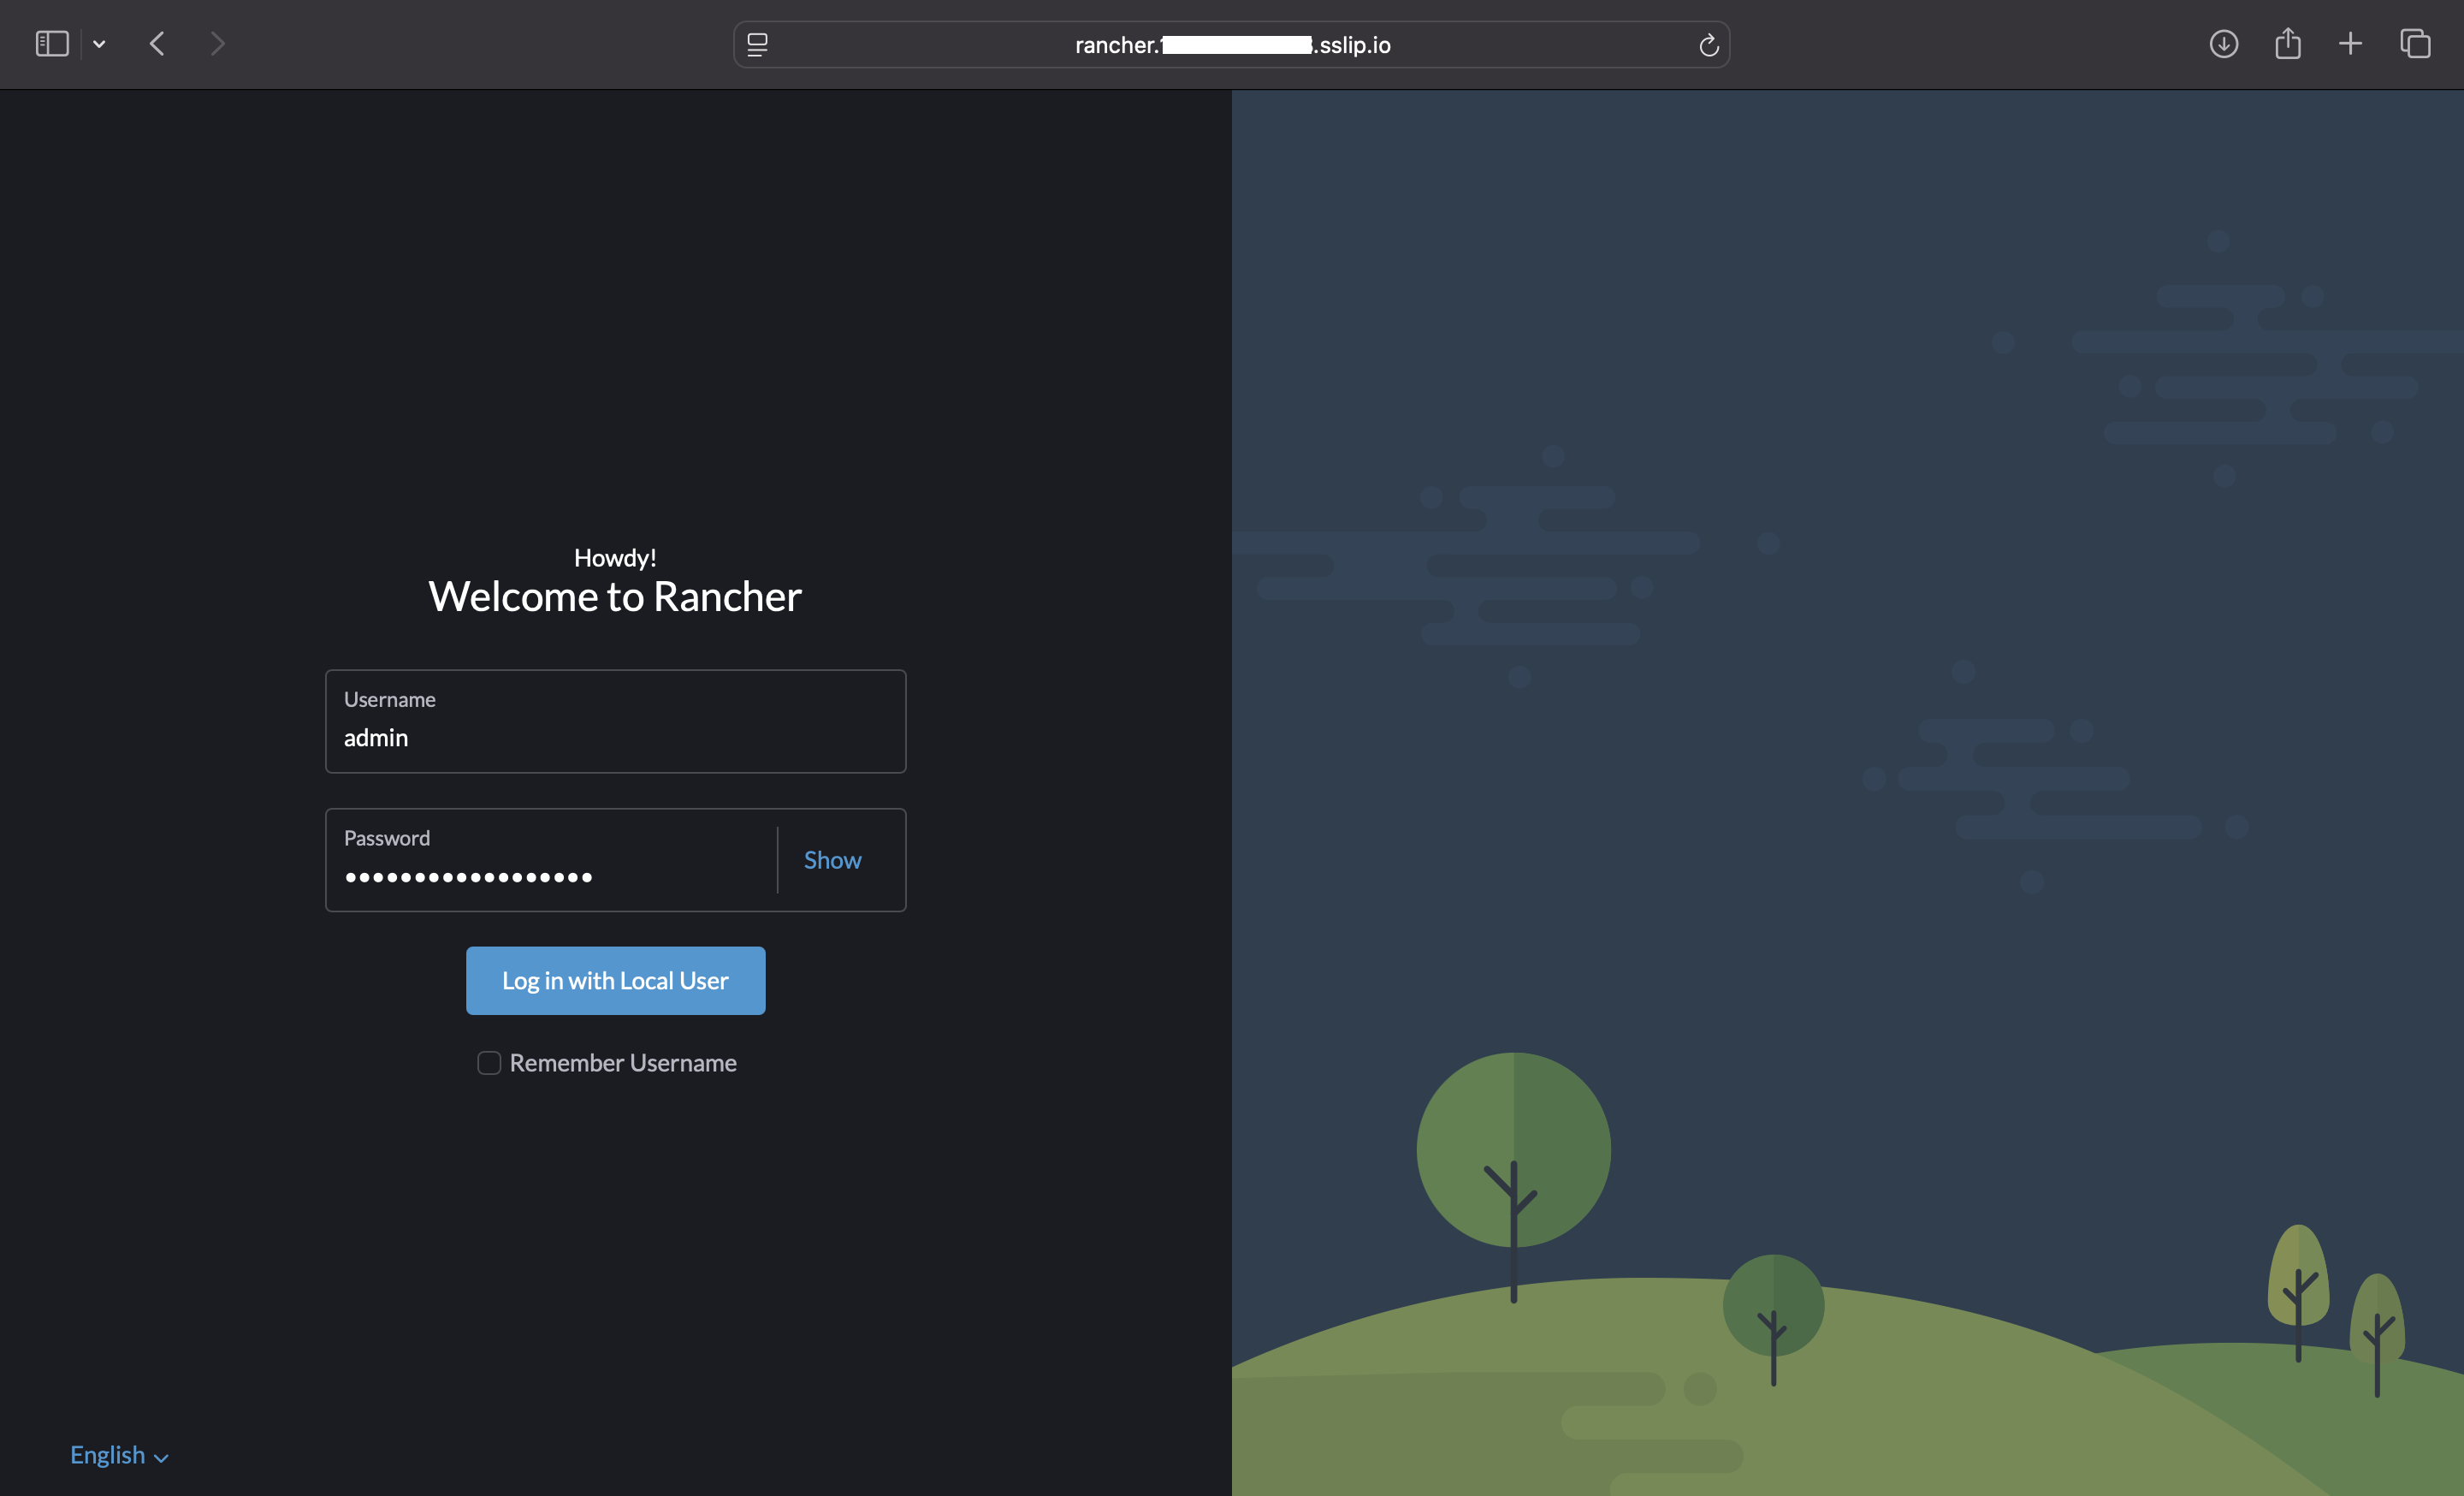
Task: Reload the Rancher login page
Action: click(x=1708, y=44)
